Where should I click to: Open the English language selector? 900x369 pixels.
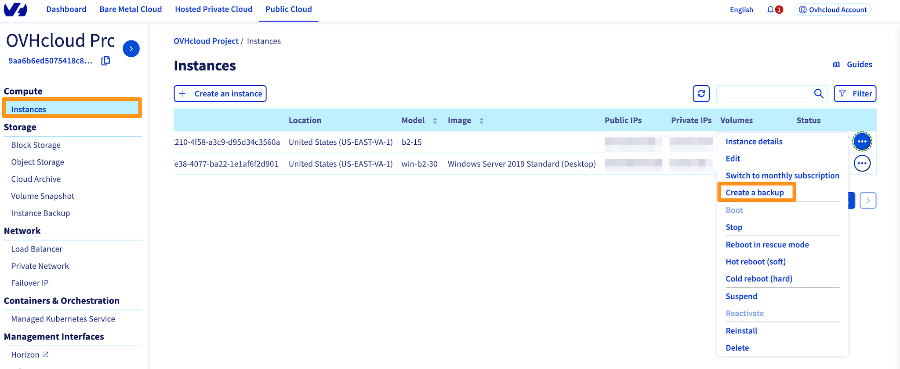tap(741, 10)
